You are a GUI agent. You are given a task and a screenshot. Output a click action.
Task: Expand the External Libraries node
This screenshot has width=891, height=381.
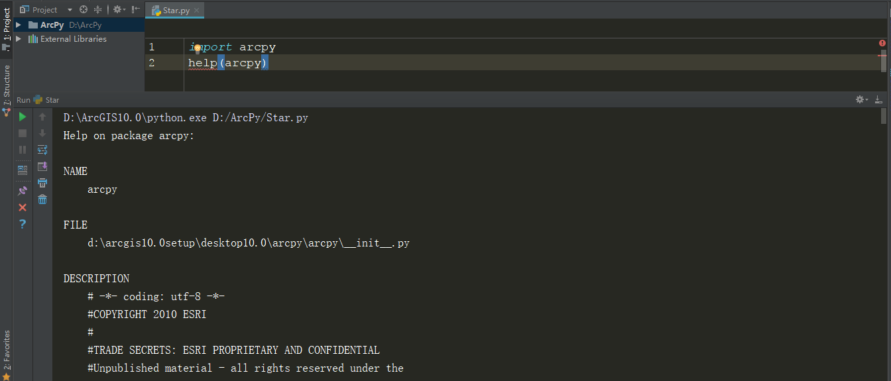pos(18,39)
